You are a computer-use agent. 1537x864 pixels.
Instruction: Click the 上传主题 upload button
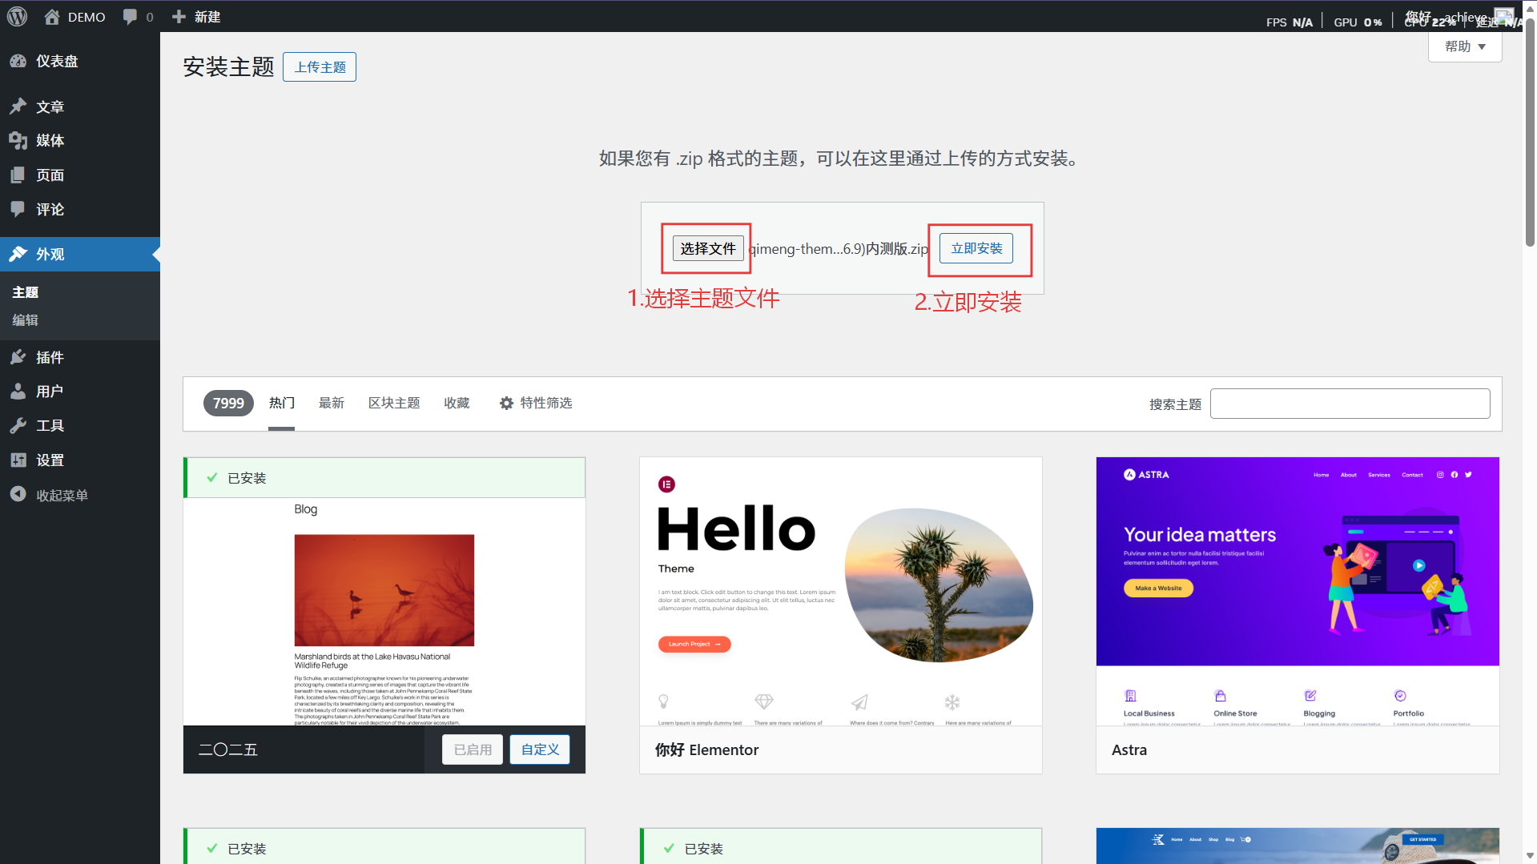pos(319,66)
